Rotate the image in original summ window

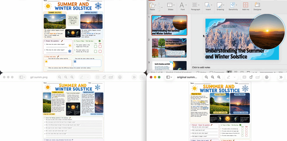[x=251, y=77]
